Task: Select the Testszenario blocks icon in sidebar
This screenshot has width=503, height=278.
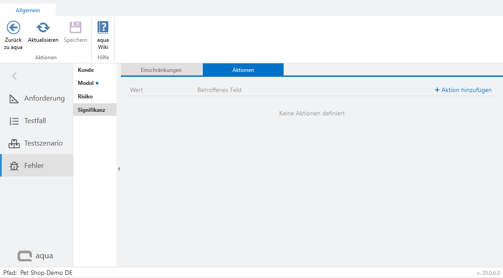Action: click(x=14, y=144)
